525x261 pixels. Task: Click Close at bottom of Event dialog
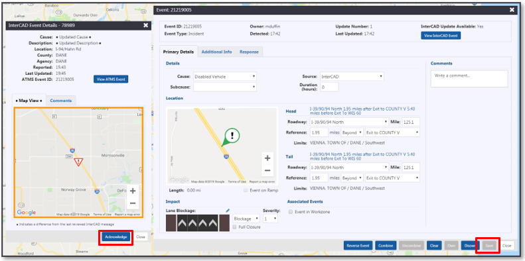click(x=506, y=246)
